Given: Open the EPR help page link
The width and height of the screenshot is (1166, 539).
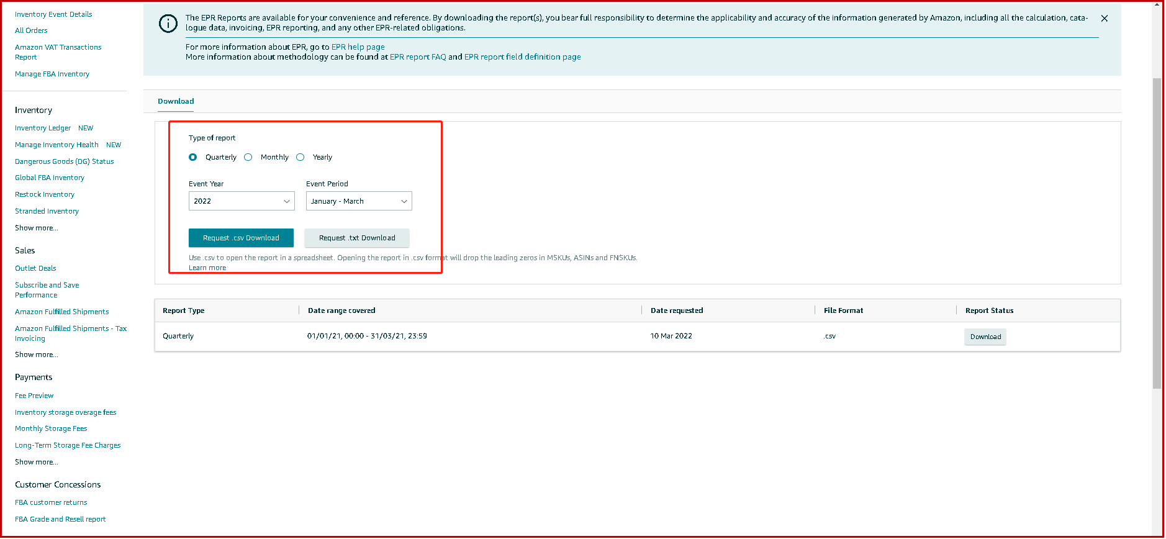Looking at the screenshot, I should tap(358, 47).
